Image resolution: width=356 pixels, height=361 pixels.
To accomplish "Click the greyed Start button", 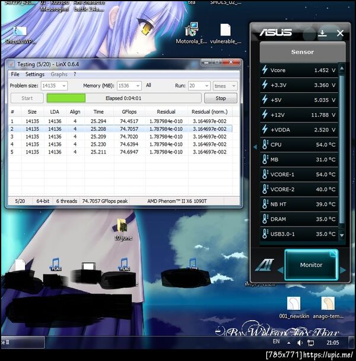I will point(27,98).
